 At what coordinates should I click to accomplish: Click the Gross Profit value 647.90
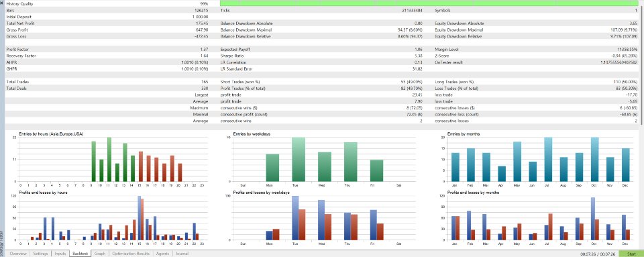coord(202,30)
